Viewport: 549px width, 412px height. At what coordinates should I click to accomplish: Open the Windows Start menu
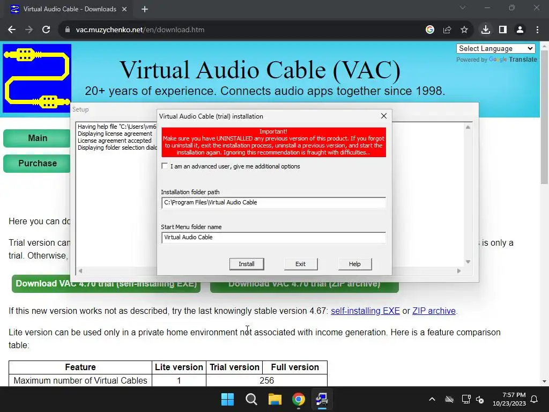click(227, 399)
